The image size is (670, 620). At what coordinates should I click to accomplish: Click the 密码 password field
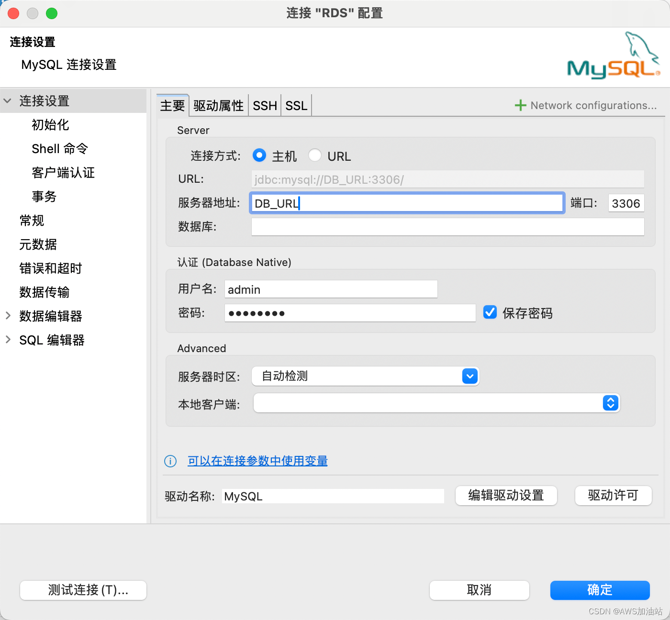click(350, 313)
